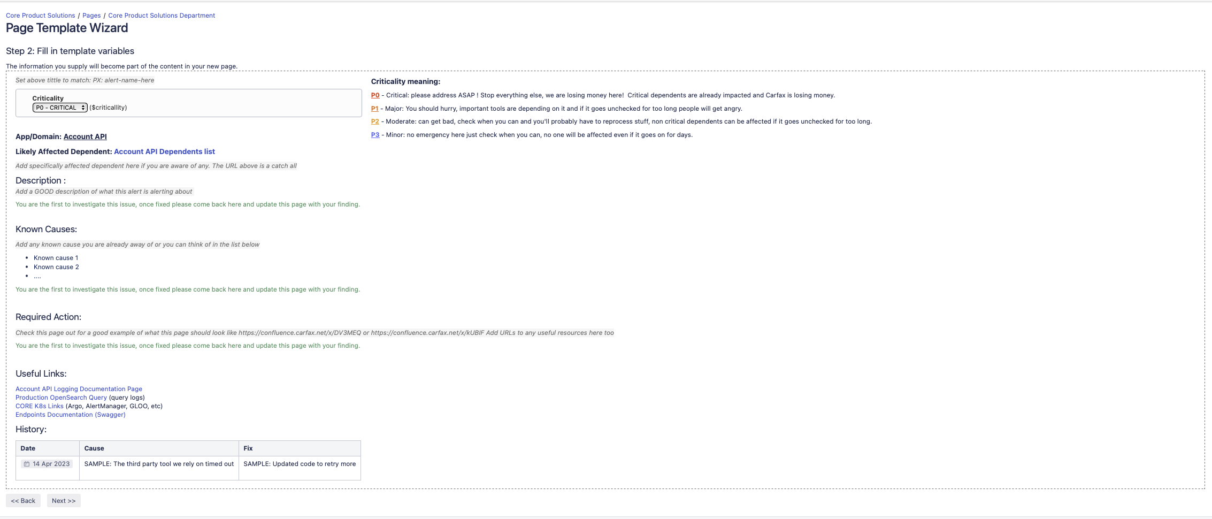Click the Description : heading

(41, 180)
